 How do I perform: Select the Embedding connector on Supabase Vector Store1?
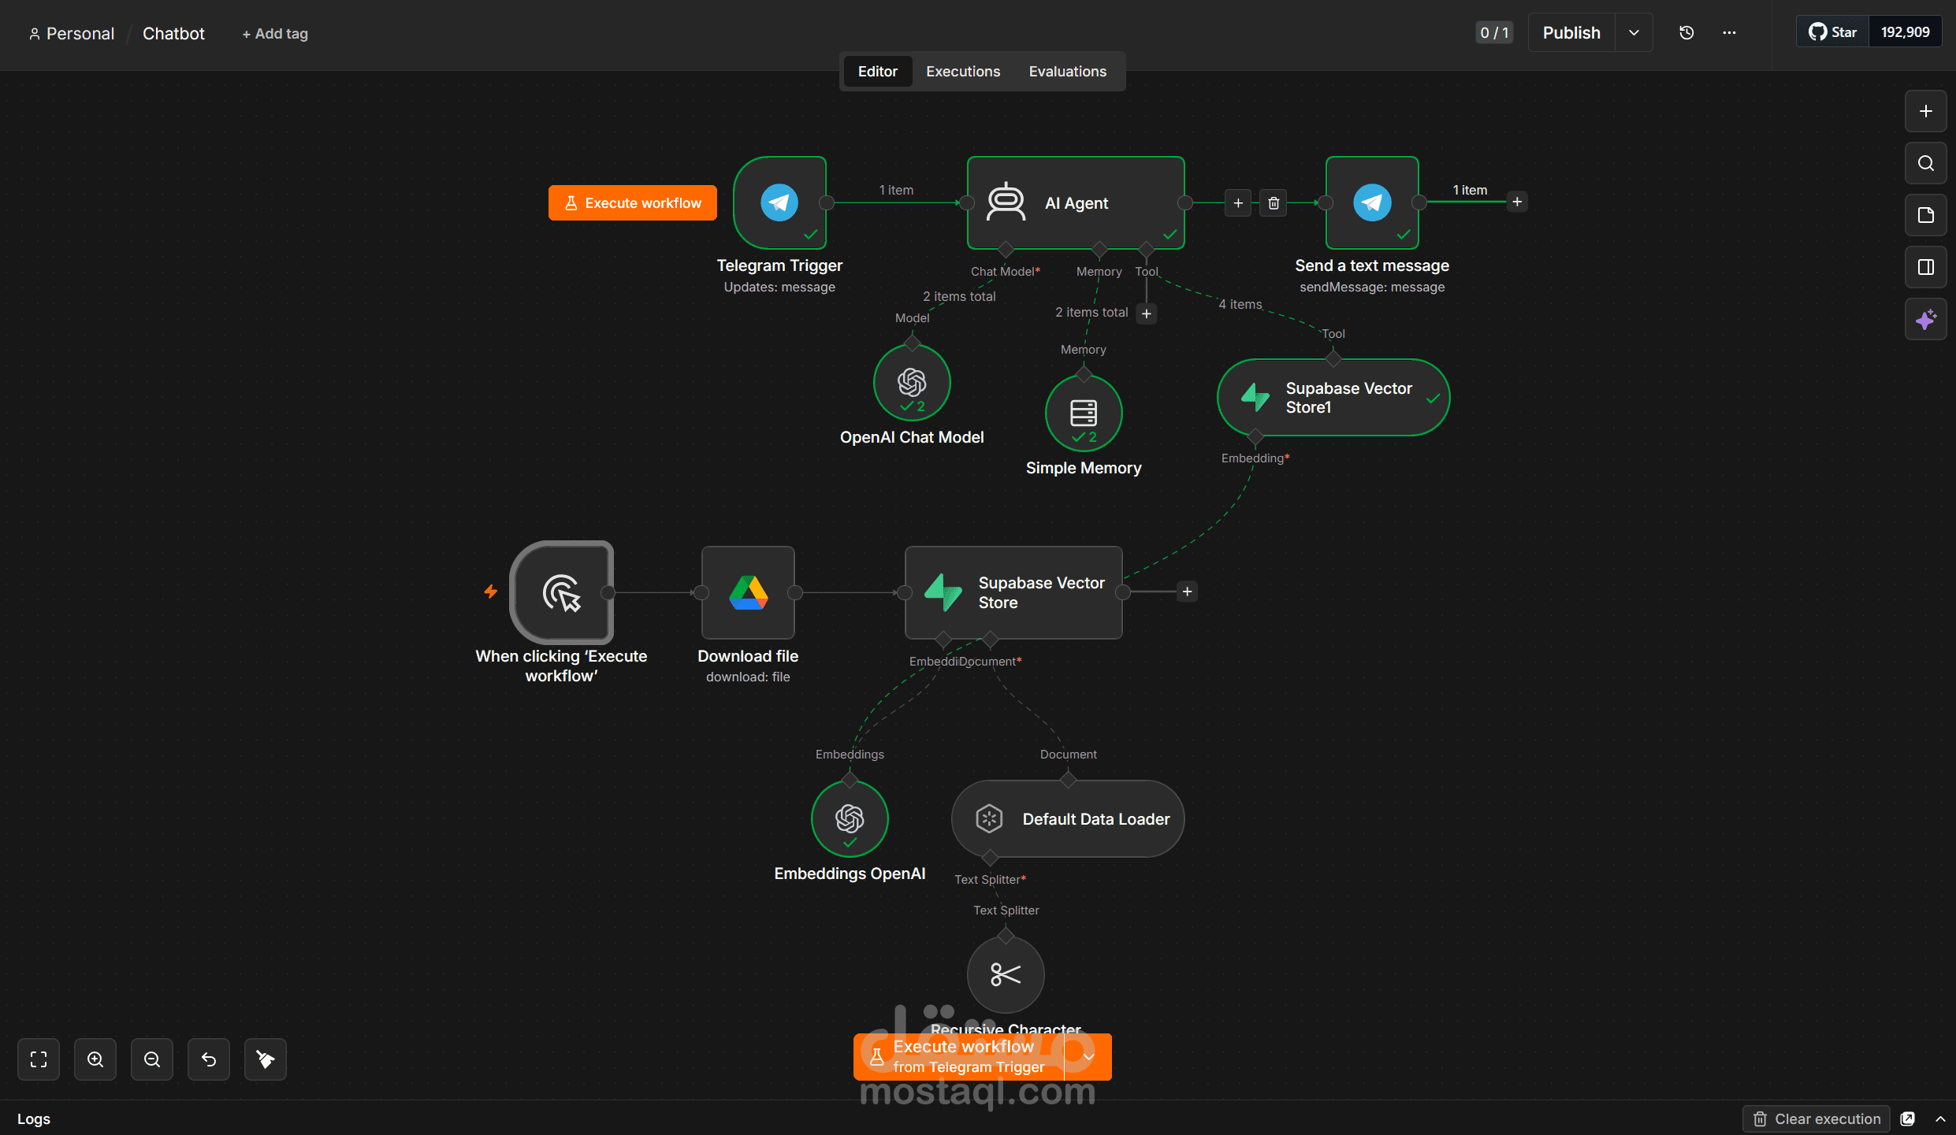(1255, 436)
